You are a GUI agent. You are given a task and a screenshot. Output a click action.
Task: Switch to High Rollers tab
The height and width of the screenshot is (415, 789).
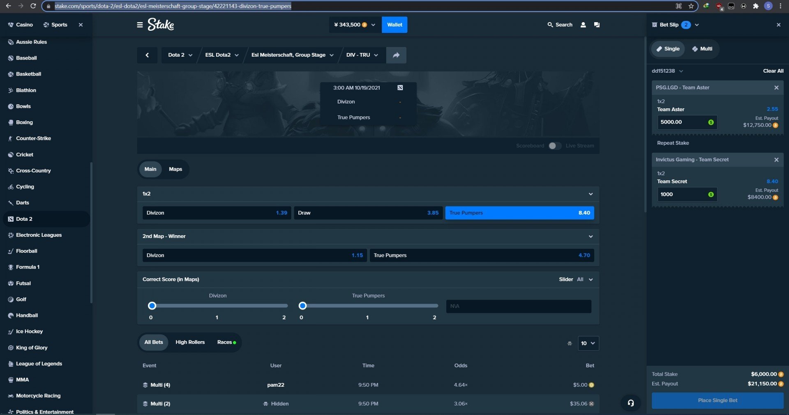(190, 342)
